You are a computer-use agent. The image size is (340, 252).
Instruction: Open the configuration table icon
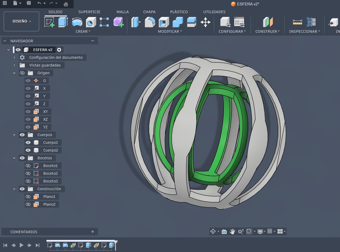point(239,22)
